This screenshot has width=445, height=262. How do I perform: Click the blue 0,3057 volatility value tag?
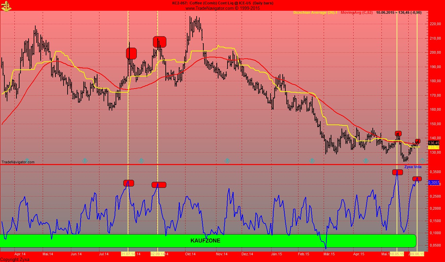434,182
